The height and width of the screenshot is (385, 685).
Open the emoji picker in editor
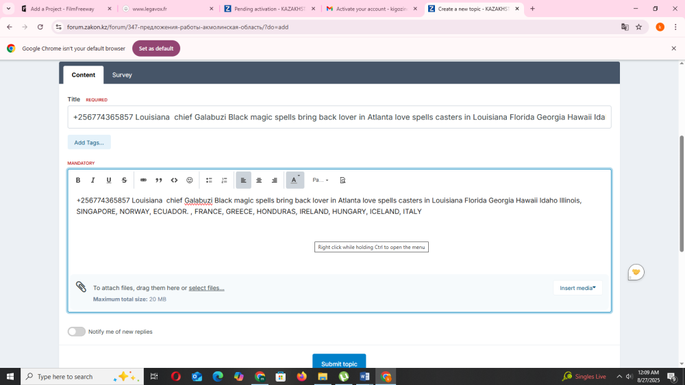pyautogui.click(x=190, y=180)
